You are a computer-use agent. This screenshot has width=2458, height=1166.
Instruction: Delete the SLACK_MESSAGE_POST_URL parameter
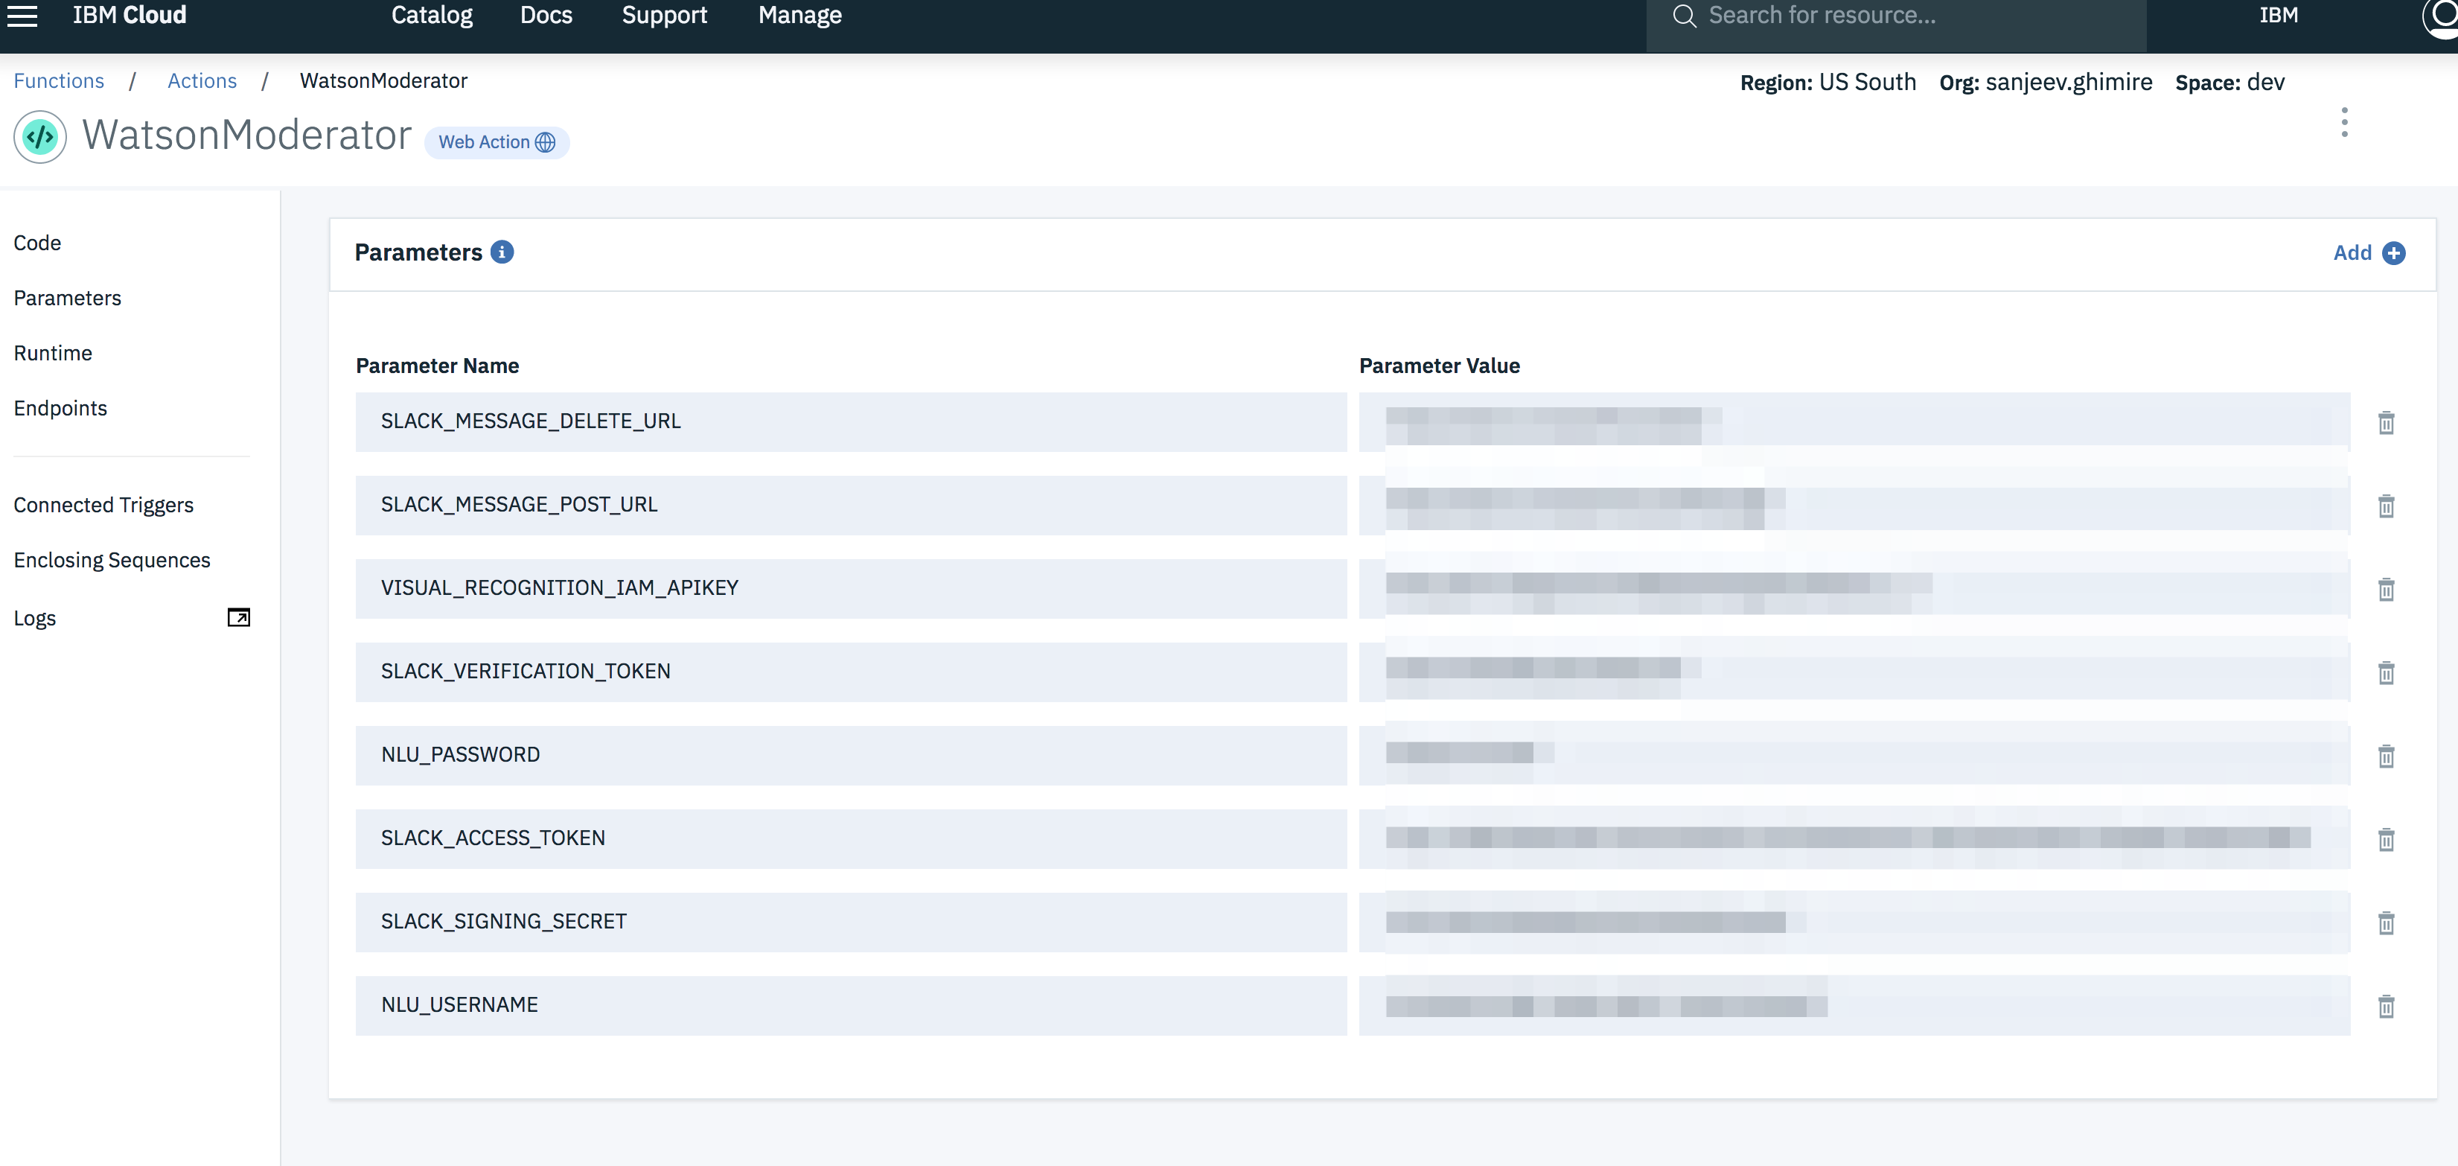2386,506
